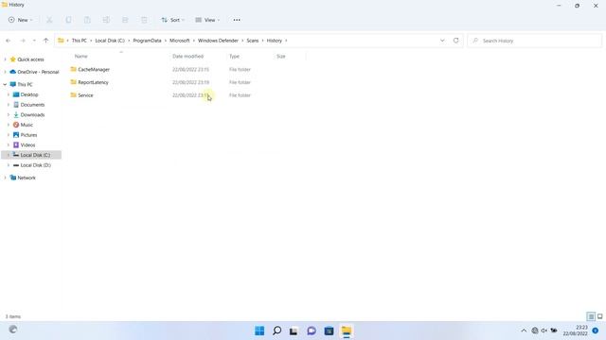Expand the Downloads tree node

(9, 114)
